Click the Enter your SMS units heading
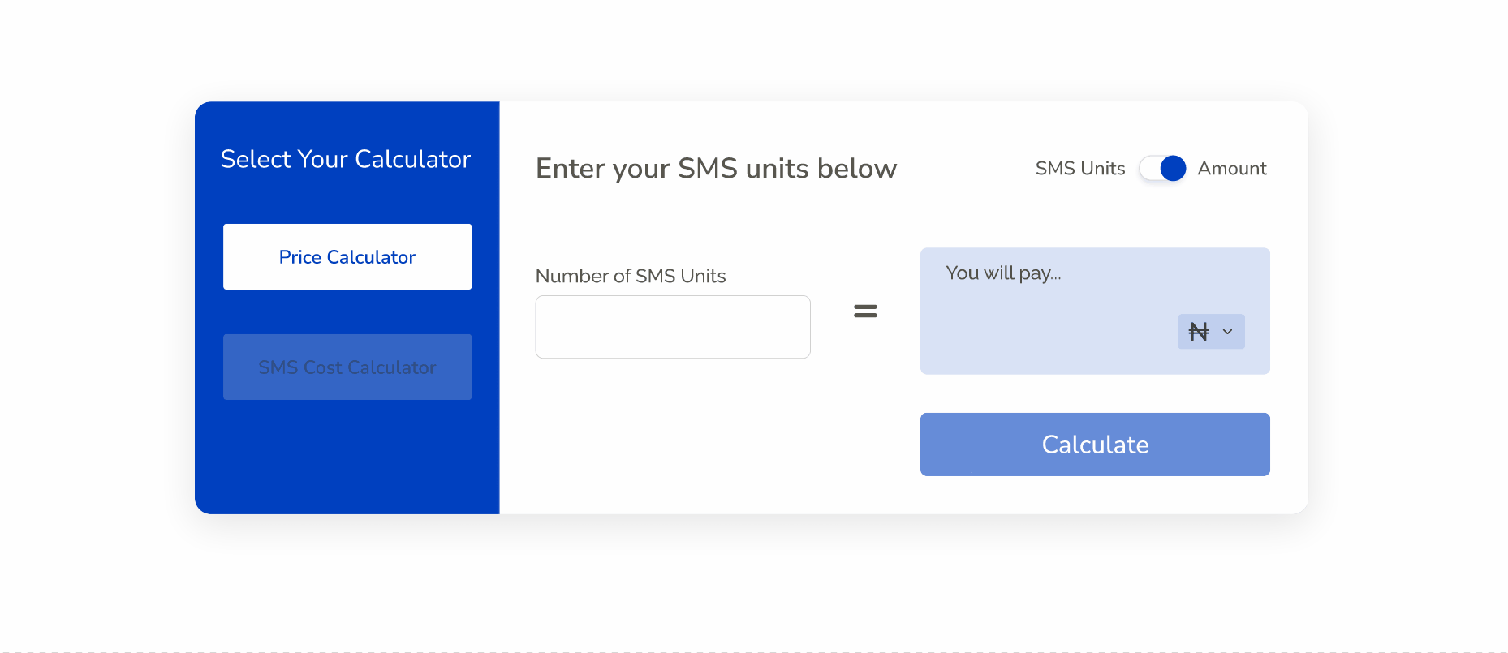The height and width of the screenshot is (653, 1508). coord(716,168)
